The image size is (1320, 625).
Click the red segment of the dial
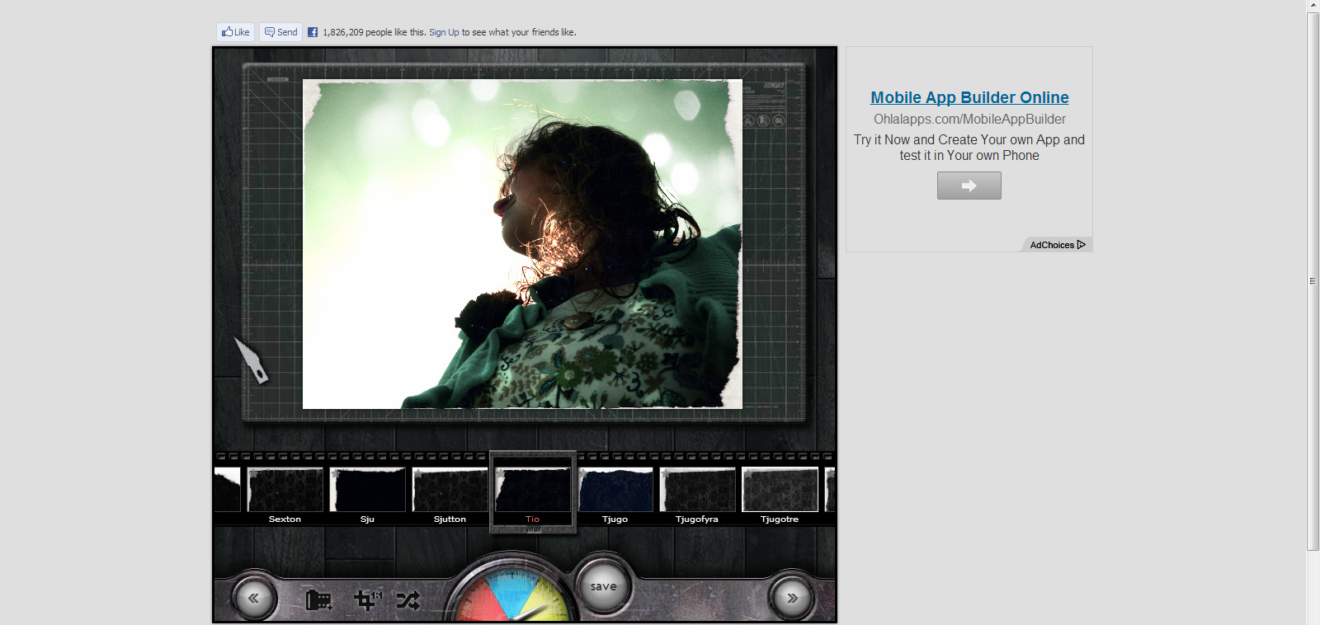(479, 602)
